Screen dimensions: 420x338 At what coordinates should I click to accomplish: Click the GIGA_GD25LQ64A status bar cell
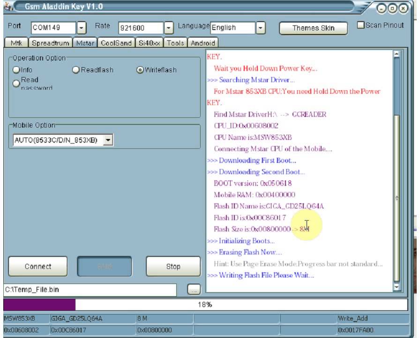click(x=93, y=319)
